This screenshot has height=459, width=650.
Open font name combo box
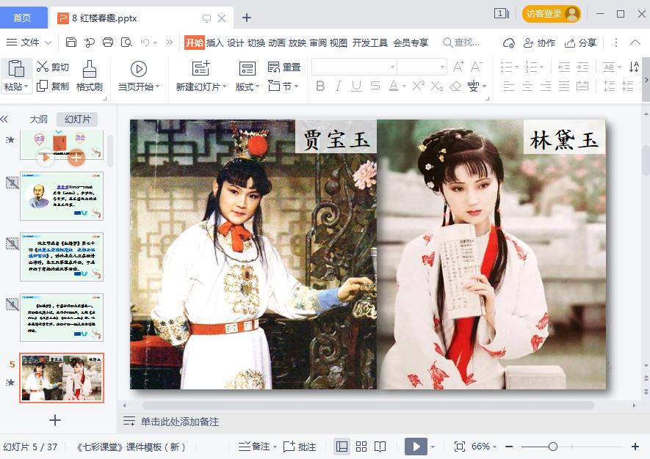[x=355, y=67]
